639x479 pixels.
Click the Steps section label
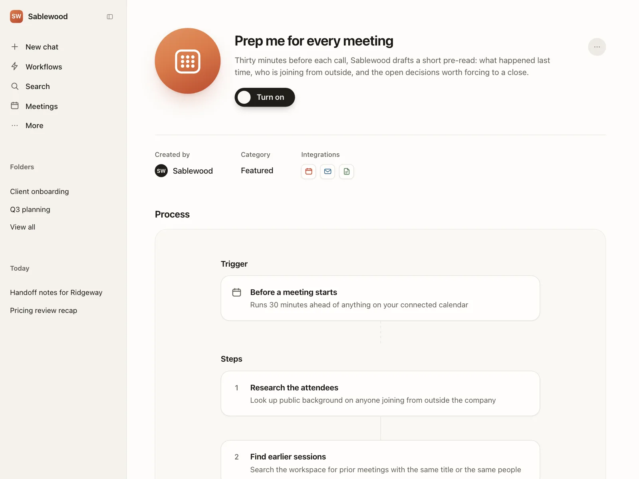coord(232,359)
